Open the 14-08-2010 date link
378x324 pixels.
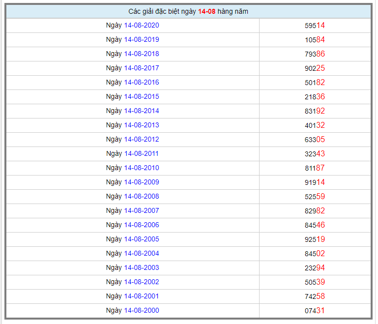tap(142, 168)
